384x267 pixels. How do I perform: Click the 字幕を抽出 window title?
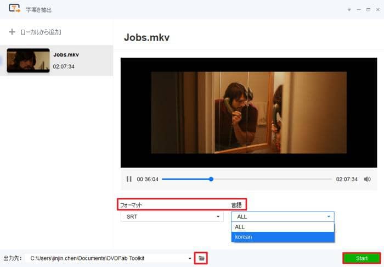point(39,10)
